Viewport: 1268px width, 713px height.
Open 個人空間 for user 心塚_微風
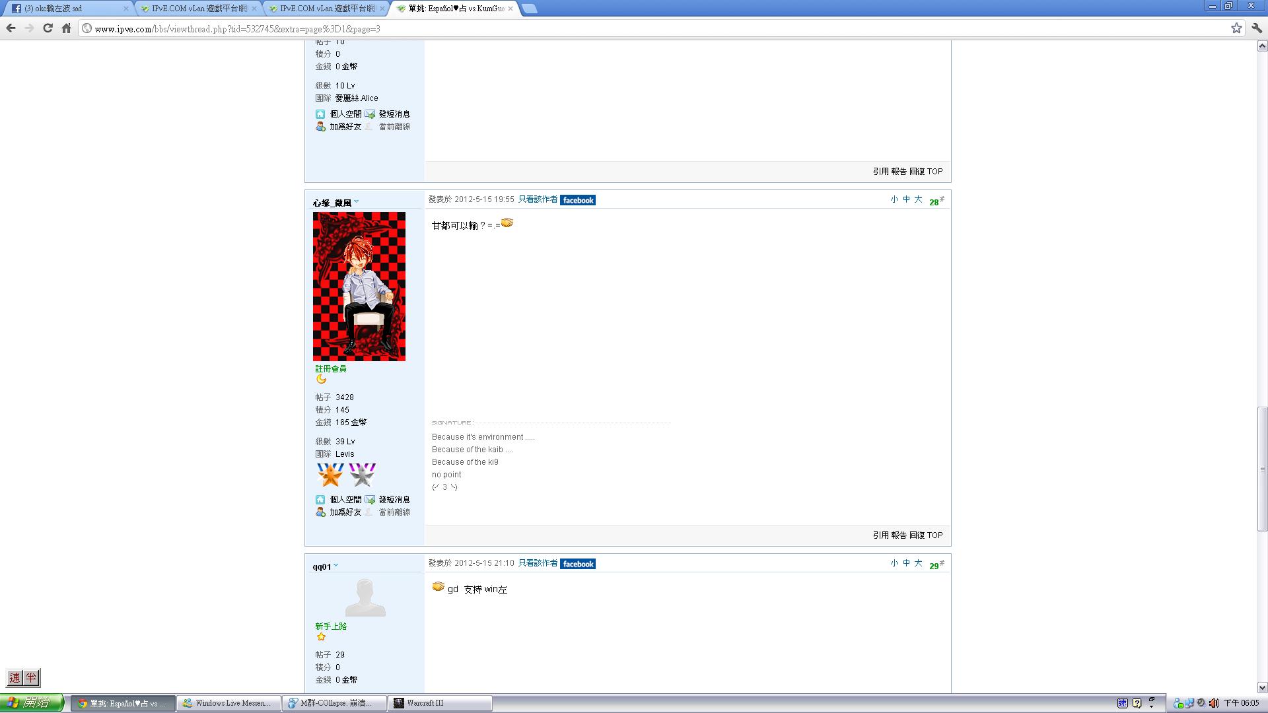point(345,500)
